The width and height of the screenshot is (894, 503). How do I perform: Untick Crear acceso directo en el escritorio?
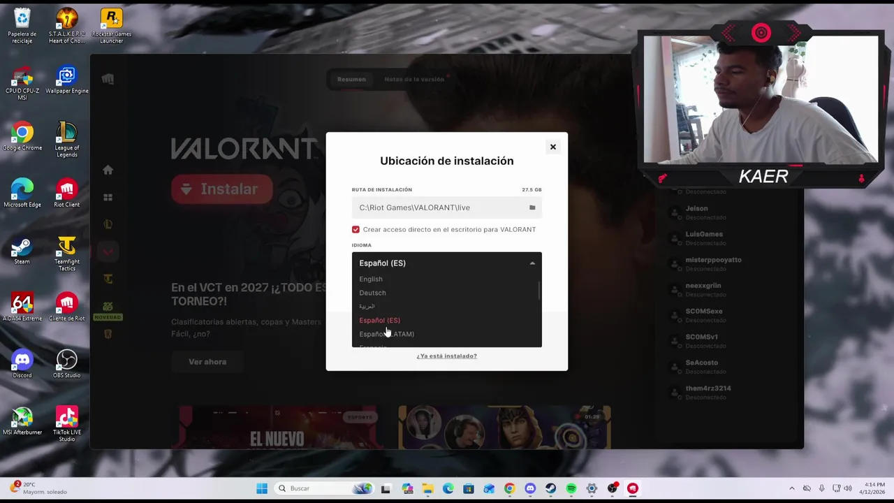tap(356, 229)
